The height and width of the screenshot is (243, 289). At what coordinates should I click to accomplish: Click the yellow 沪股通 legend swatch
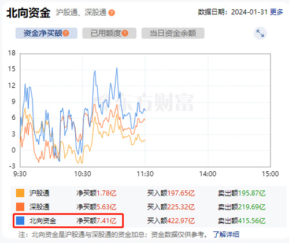(20, 193)
